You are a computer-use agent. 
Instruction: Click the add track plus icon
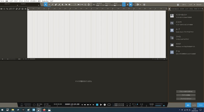pos(26,9)
